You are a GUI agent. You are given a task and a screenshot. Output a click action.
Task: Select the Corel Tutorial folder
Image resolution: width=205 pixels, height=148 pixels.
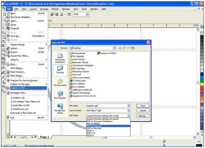pos(77,59)
